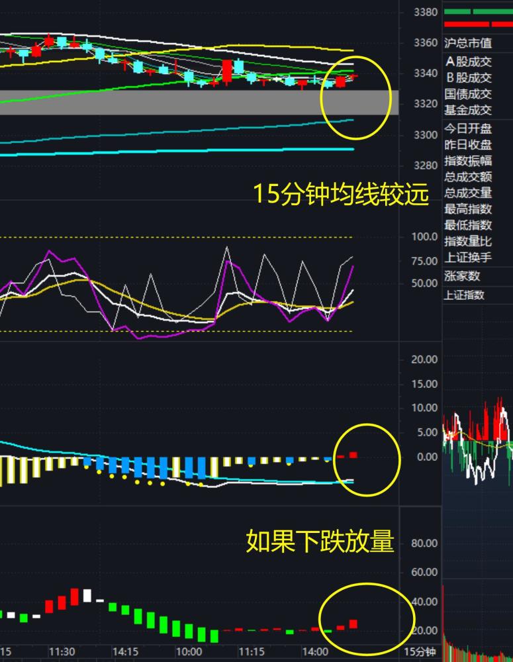Screen dimensions: 513x662
Task: Click the green bar atop the side panel
Action: coord(479,12)
